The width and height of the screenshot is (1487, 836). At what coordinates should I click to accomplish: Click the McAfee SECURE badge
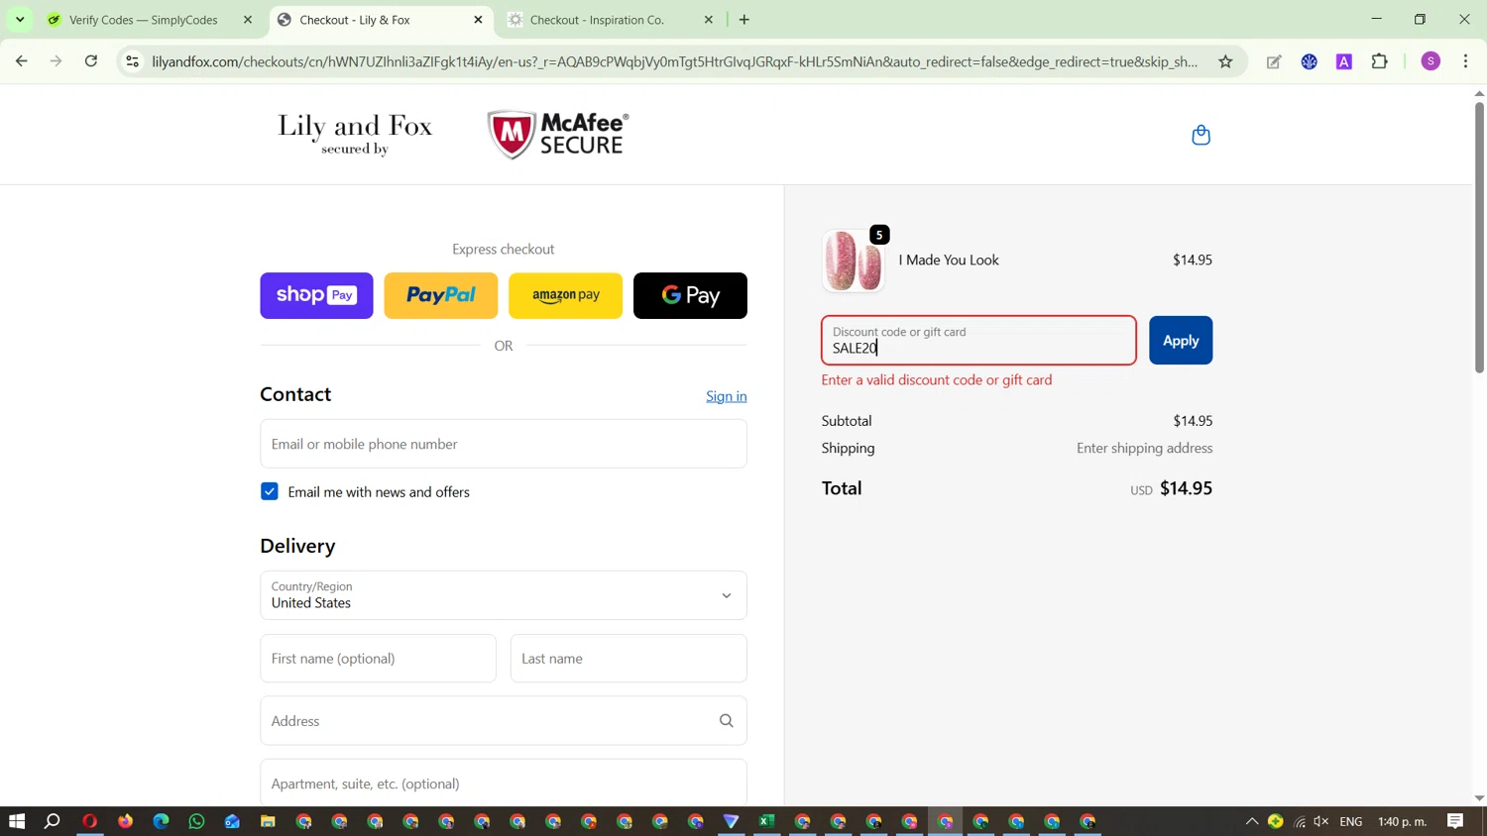coord(558,135)
